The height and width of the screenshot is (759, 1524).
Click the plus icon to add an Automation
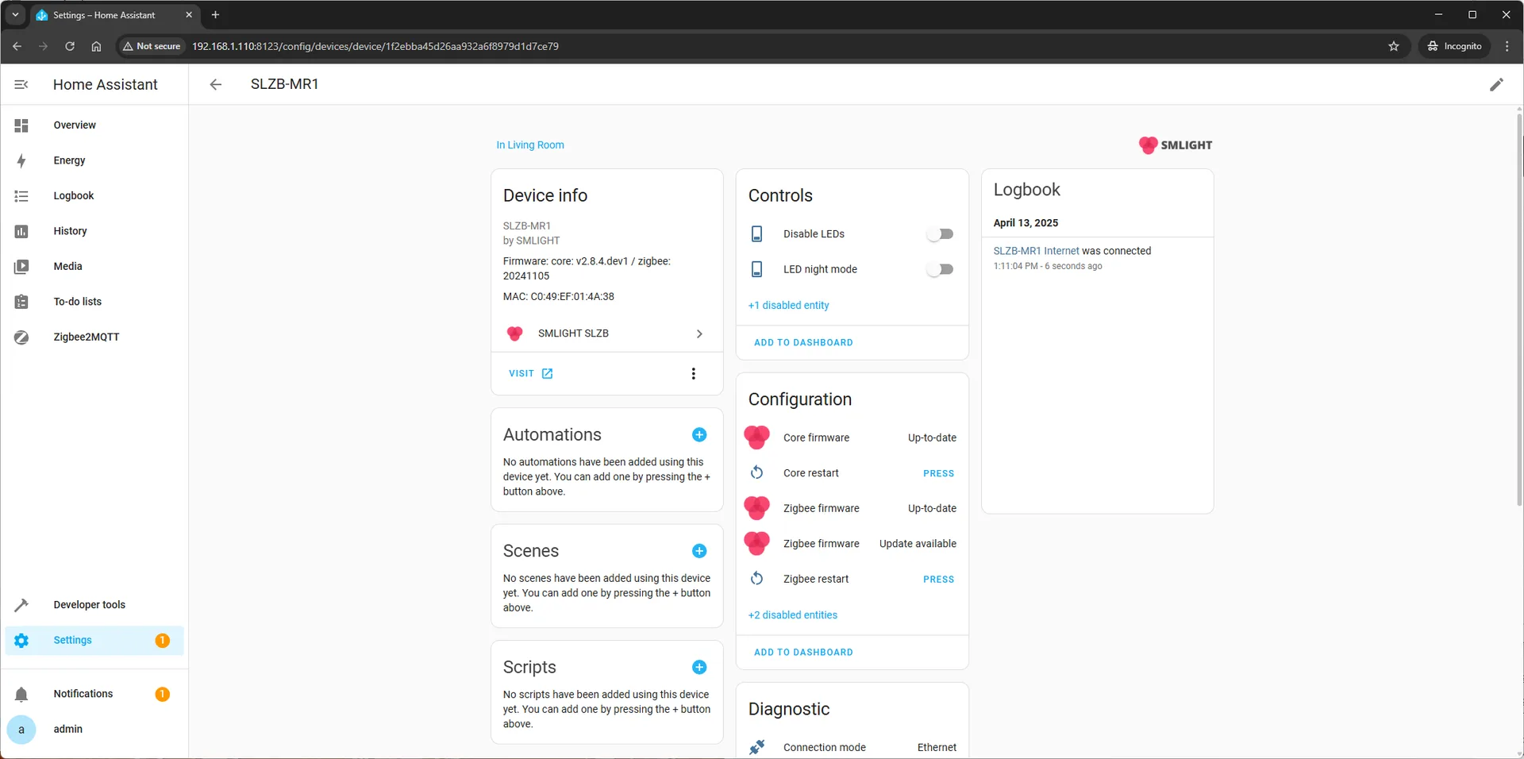coord(699,435)
